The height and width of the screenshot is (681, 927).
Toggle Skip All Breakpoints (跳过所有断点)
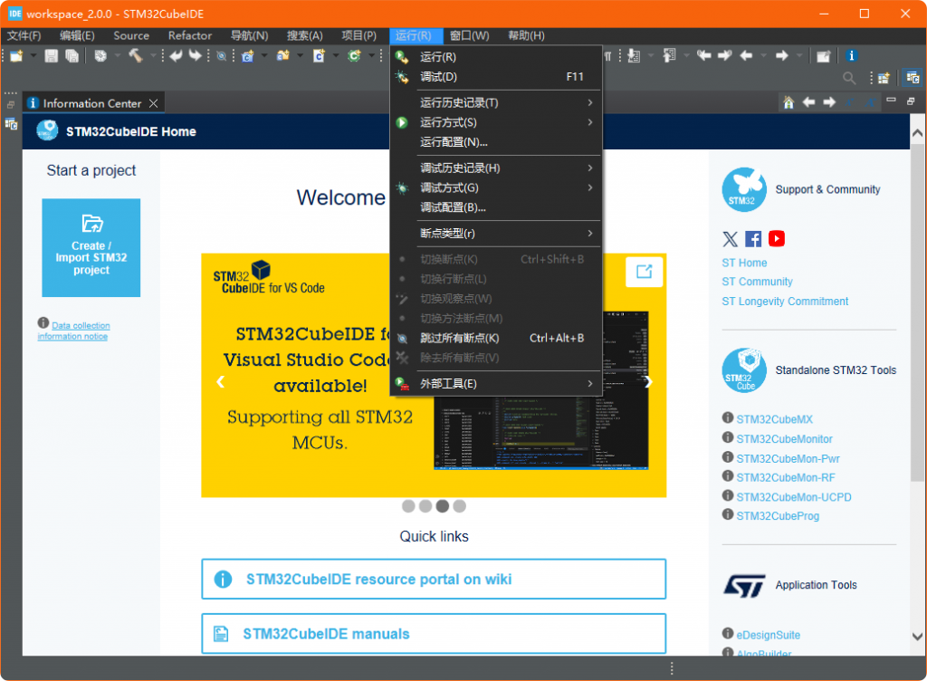[459, 339]
